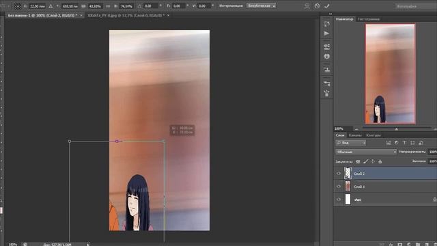
Task: Activate the first untitled document tab
Action: pyautogui.click(x=42, y=16)
